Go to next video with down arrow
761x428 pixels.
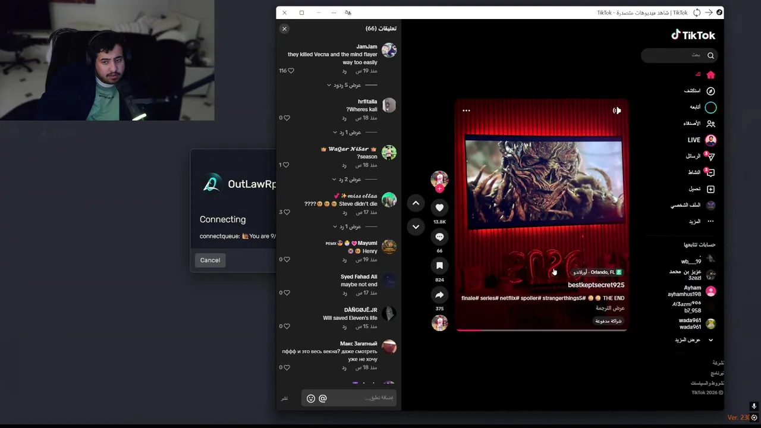point(416,226)
